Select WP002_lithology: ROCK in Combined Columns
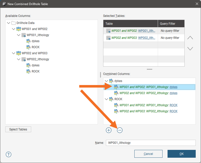This screenshot has width=201, height=163. tap(148, 111)
